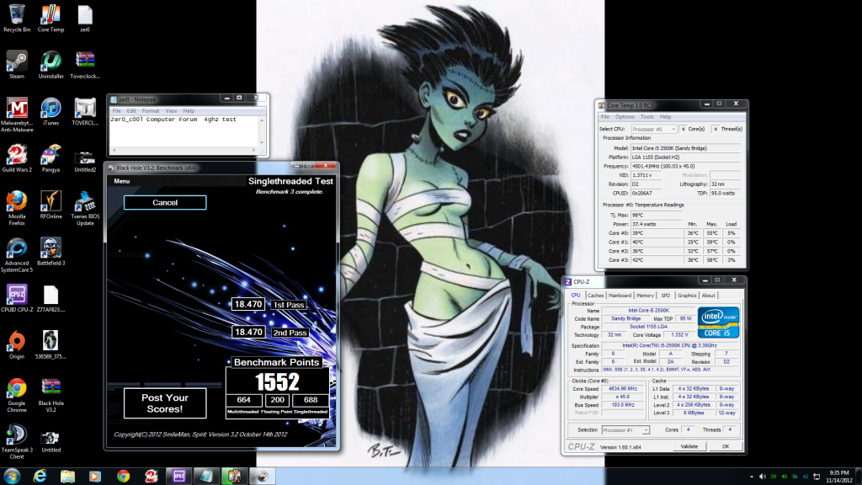Open the Guild Wars 2 desktop icon

[17, 158]
